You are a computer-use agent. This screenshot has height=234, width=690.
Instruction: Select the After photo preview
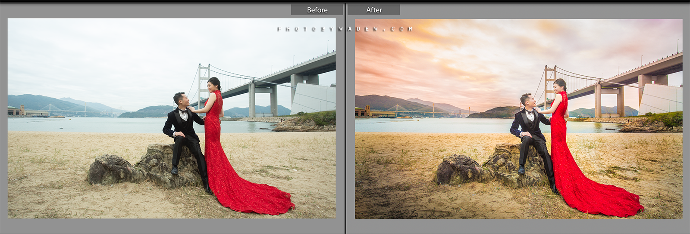pyautogui.click(x=519, y=119)
